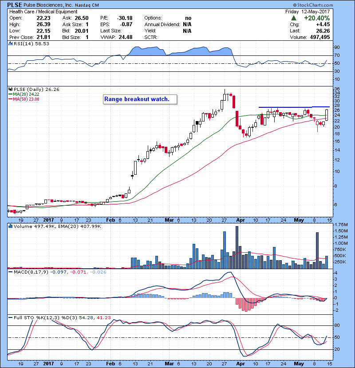Click the Volume 497.49K, EMA(20) 407.99K legend
Image resolution: width=355 pixels, height=368 pixels.
(57, 226)
